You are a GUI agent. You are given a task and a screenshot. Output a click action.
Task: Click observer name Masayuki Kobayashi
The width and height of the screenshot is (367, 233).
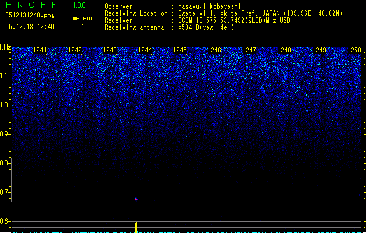click(x=209, y=6)
